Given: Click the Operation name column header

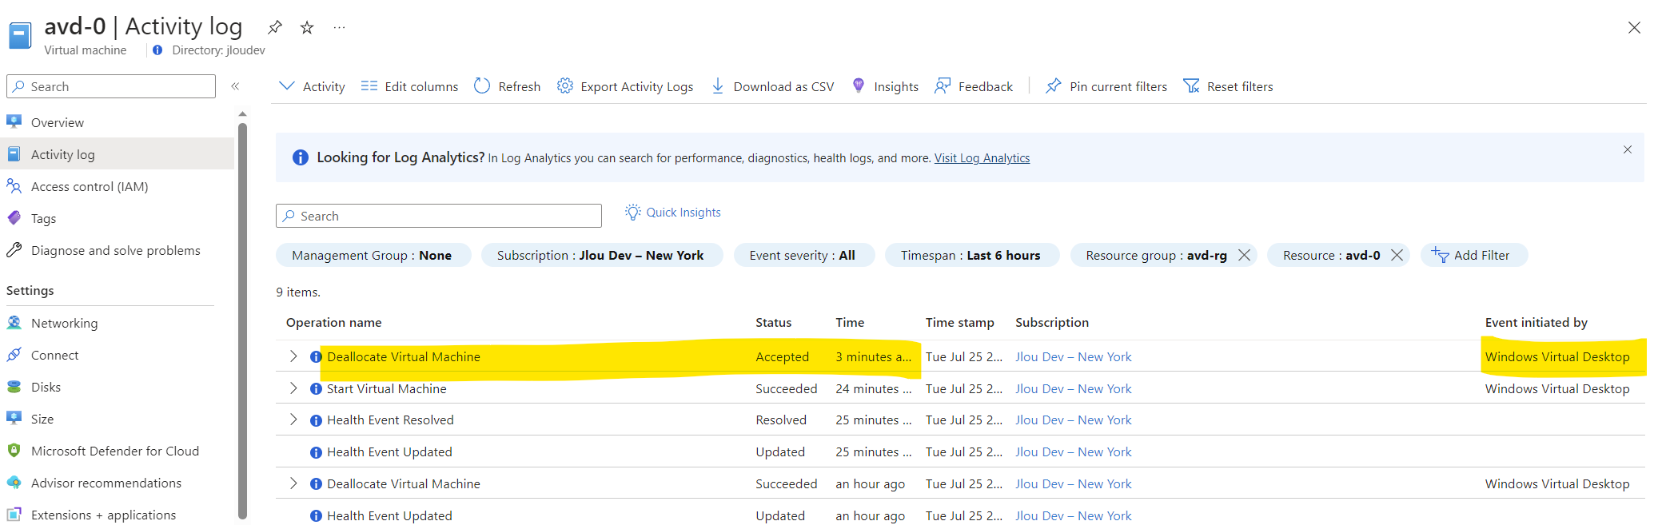Looking at the screenshot, I should click(334, 323).
